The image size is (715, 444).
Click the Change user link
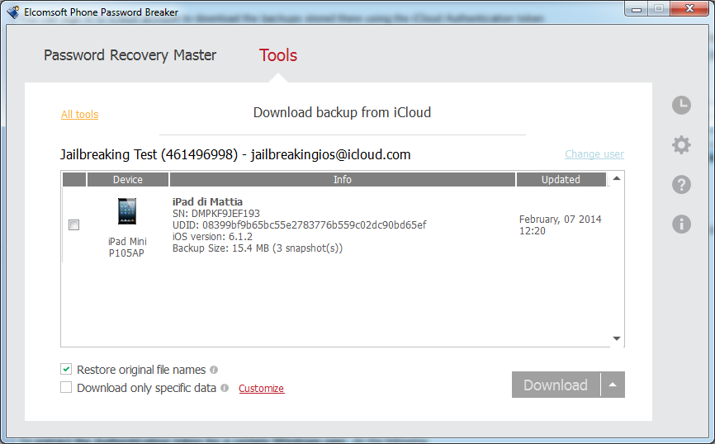tap(594, 154)
